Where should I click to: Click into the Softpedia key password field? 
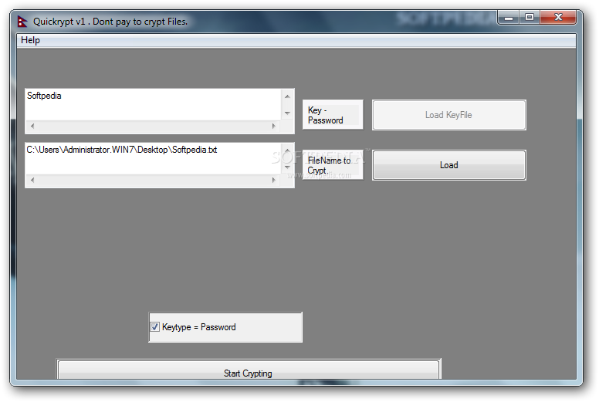153,105
